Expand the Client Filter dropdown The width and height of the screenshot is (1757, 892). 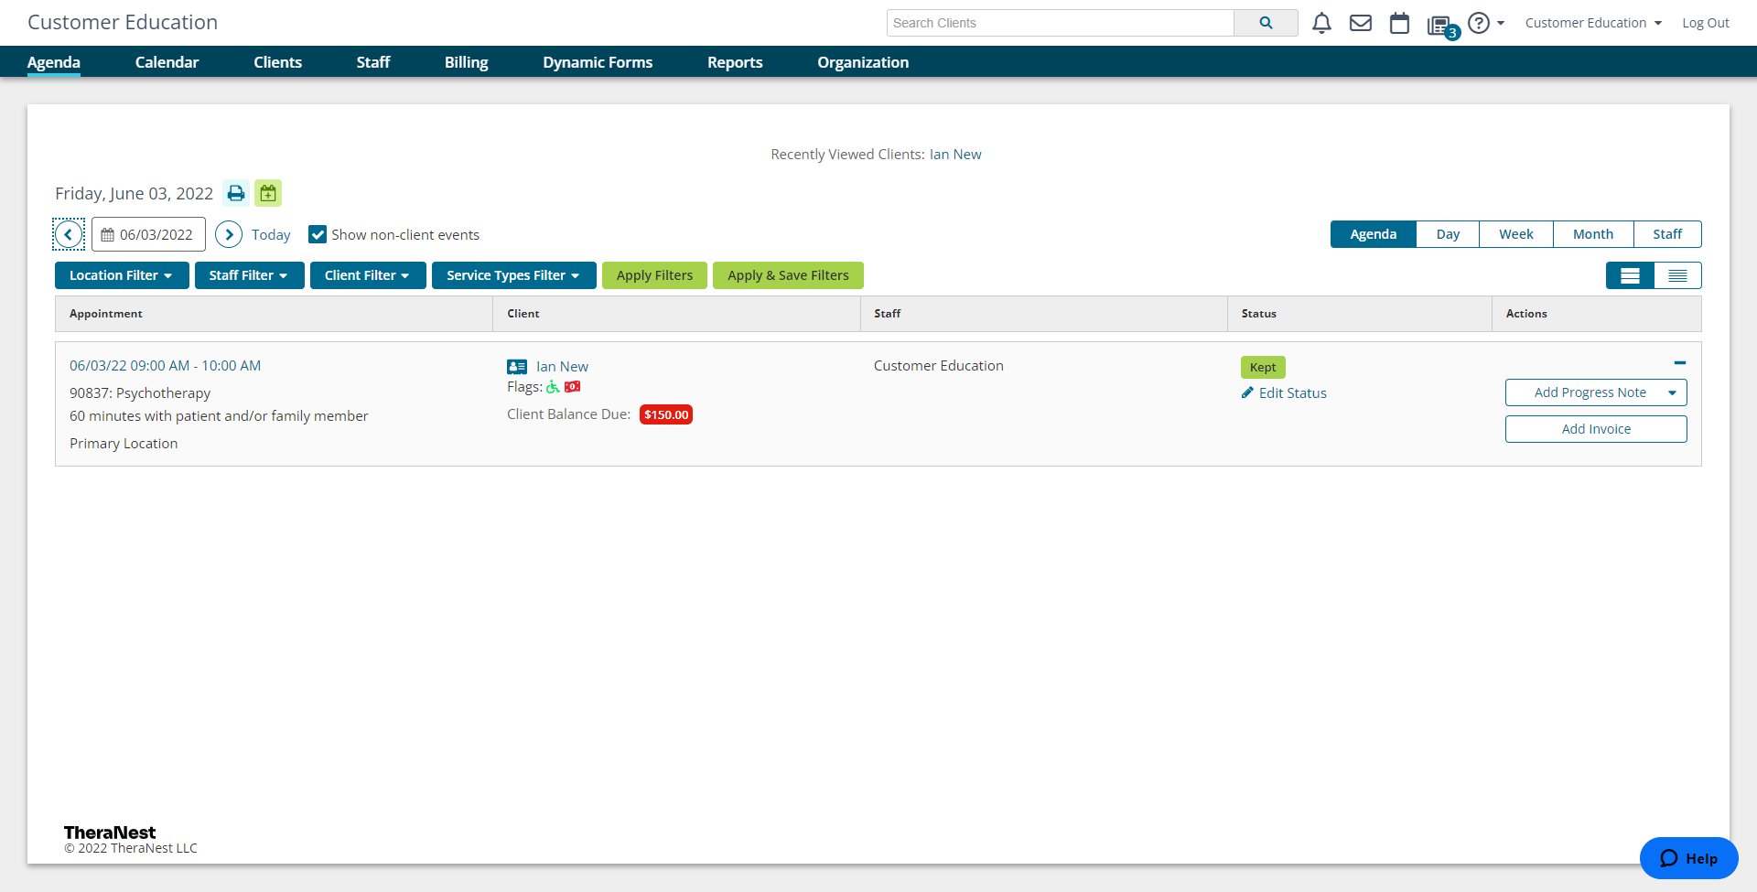[x=368, y=275]
